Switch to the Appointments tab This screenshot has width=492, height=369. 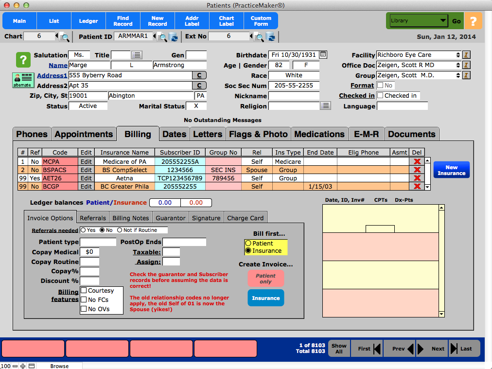point(84,134)
